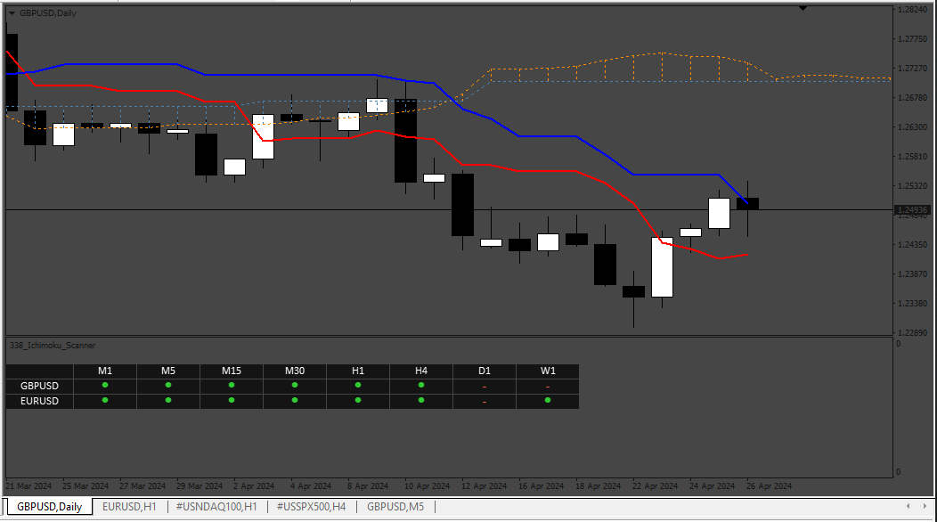The height and width of the screenshot is (522, 937).
Task: Click GBPUSD D1 red dash signal
Action: [x=485, y=387]
